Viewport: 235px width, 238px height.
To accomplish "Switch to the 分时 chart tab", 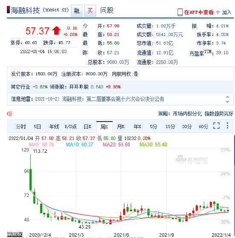I will point(21,126).
